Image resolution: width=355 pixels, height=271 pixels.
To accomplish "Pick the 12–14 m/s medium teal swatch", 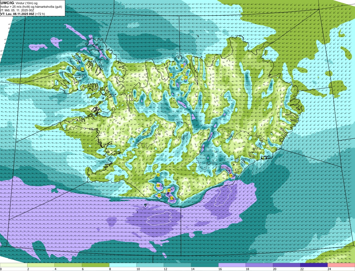I will point(177,265).
